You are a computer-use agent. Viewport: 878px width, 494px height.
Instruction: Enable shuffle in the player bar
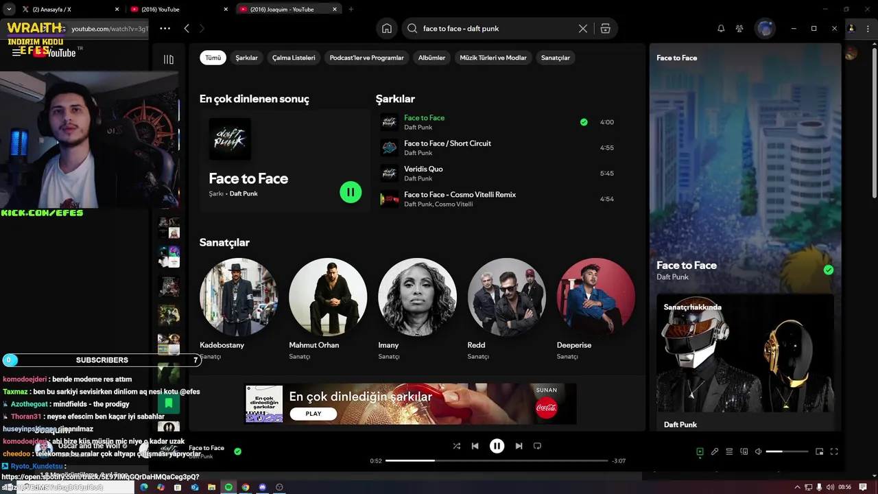(457, 446)
